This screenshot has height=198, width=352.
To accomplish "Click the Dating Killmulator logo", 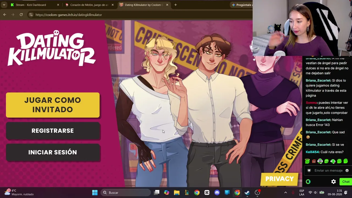I will 51,49.
